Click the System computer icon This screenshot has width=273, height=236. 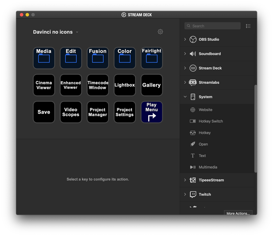pos(193,97)
